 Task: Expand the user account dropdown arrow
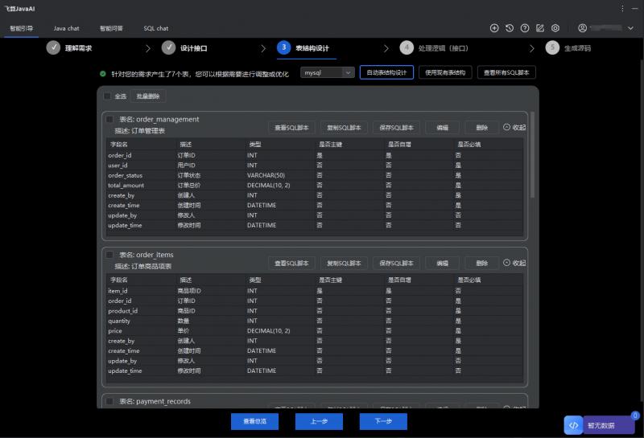pos(629,28)
